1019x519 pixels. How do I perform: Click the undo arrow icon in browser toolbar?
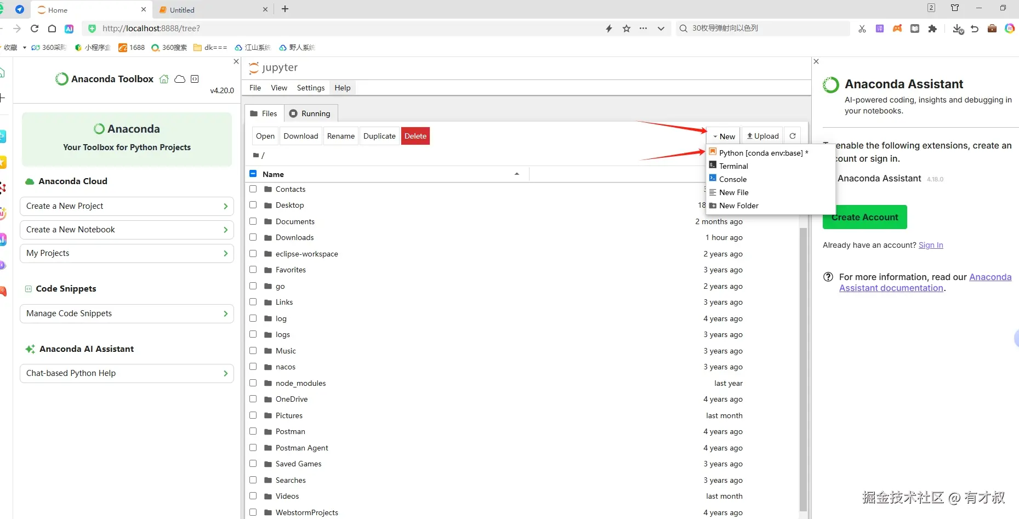[x=975, y=28]
